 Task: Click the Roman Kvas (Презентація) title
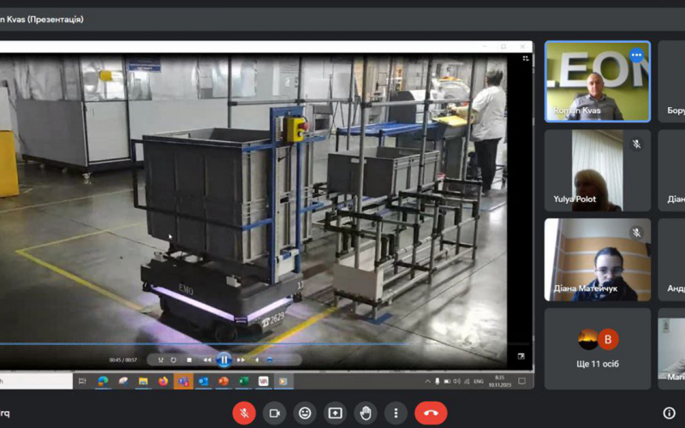[x=42, y=19]
